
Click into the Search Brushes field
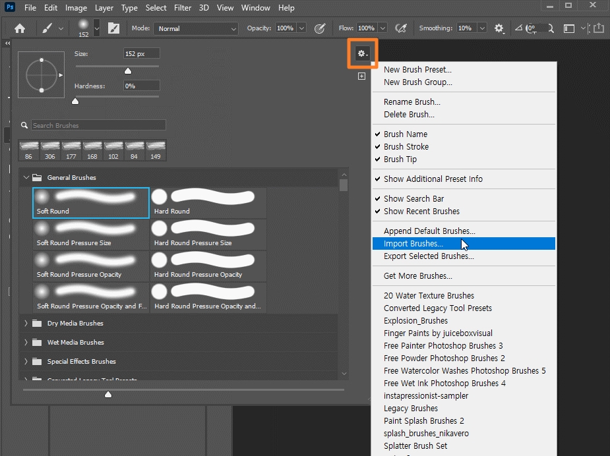click(98, 125)
